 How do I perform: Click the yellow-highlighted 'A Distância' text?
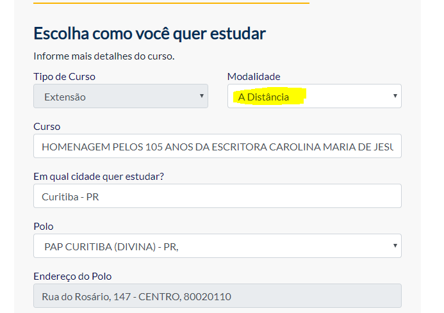[264, 97]
